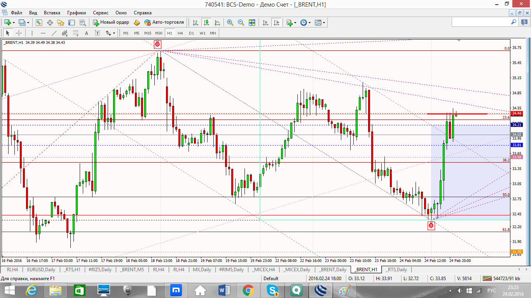Toggle Авто-торговля auto-trading button
This screenshot has width=531, height=298.
[x=164, y=23]
